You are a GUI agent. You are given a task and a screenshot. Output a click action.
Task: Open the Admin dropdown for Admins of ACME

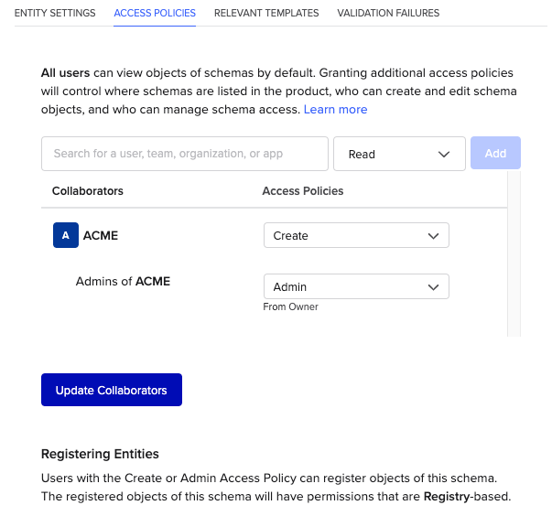click(356, 286)
